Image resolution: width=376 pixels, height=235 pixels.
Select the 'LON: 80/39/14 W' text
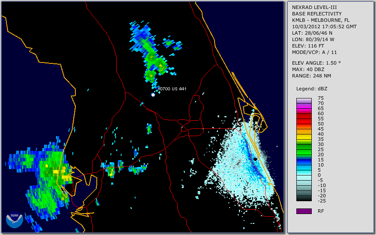[313, 39]
